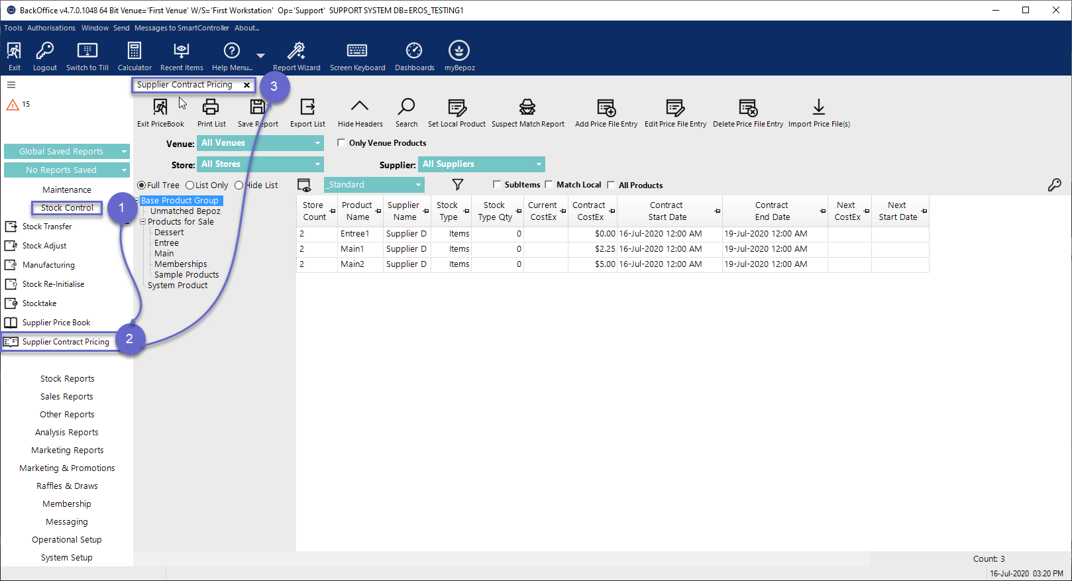Click the Set Local Product icon
1072x581 pixels.
[x=456, y=108]
